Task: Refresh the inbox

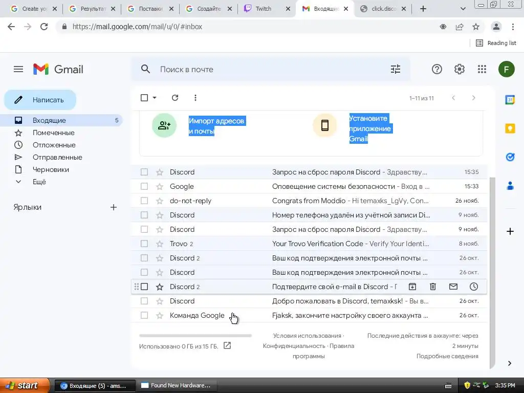Action: 175,98
